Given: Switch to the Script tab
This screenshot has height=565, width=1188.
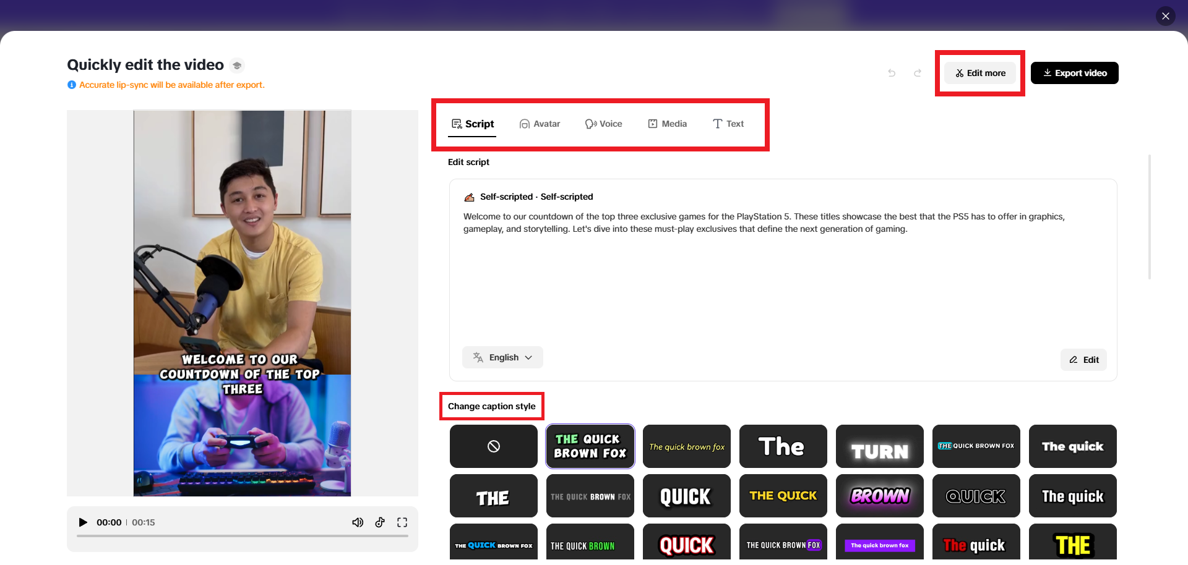Looking at the screenshot, I should click(x=473, y=124).
